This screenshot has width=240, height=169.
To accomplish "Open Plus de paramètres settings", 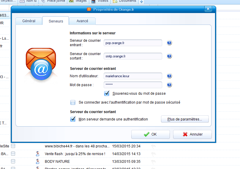I will click(x=185, y=119).
